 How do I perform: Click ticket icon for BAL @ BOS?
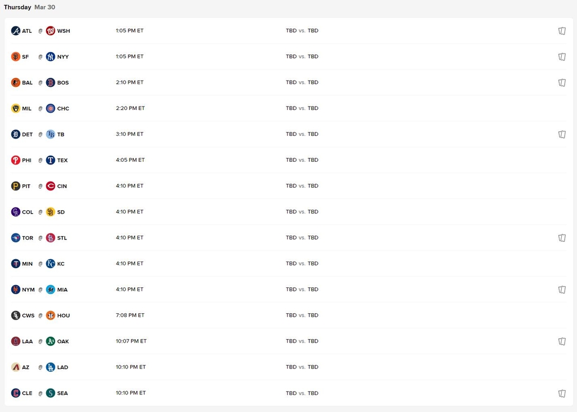click(562, 83)
